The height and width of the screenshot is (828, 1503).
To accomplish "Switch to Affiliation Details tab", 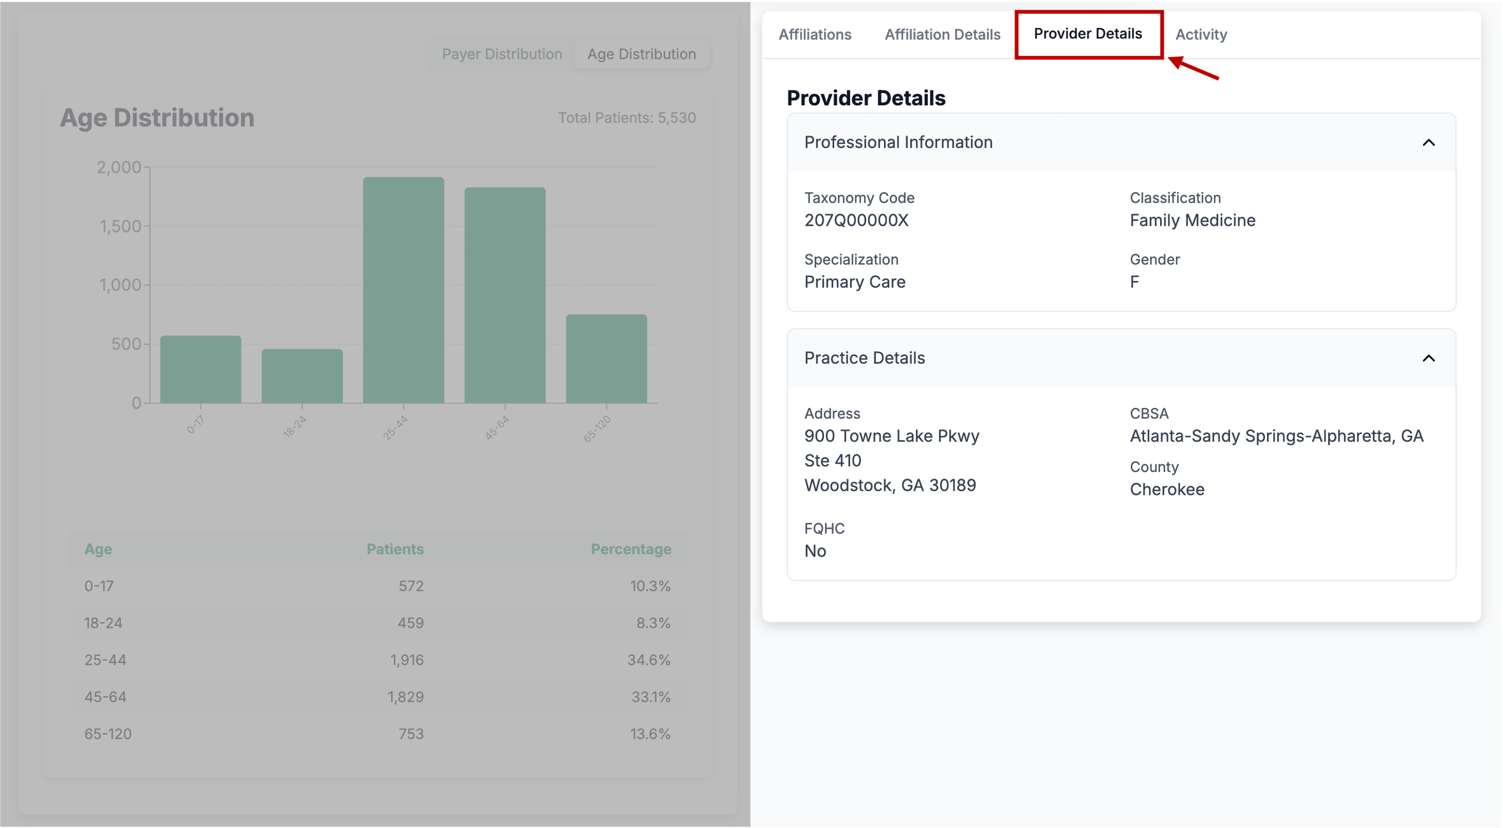I will [942, 34].
